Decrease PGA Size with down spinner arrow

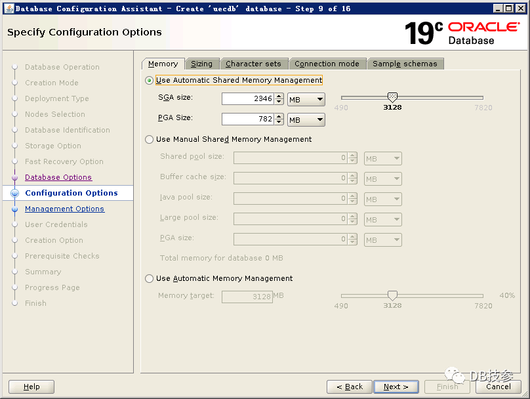(x=279, y=123)
